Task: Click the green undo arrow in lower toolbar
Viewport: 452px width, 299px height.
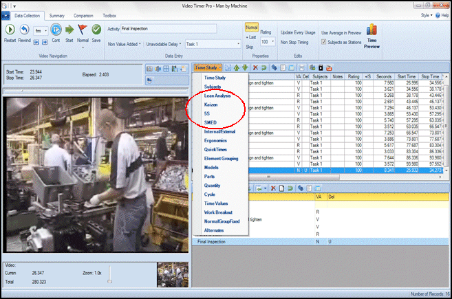Action: click(x=290, y=188)
